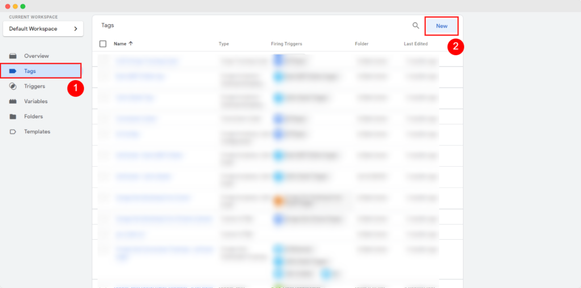581x288 pixels.
Task: Search tags with the magnifier icon
Action: click(x=416, y=26)
